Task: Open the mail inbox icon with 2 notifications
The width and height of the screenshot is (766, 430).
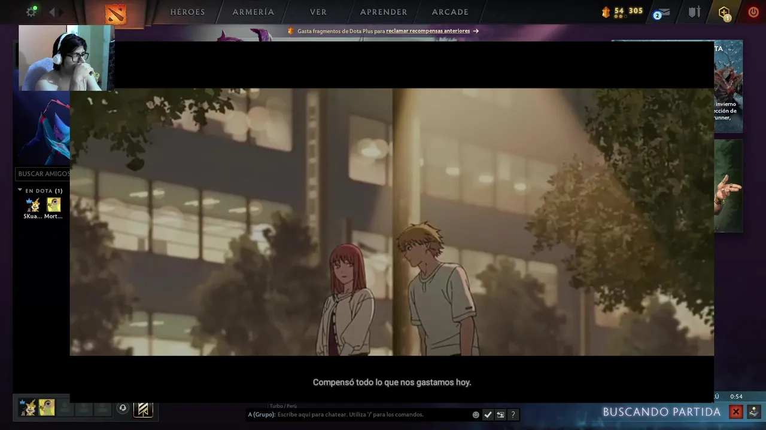Action: (662, 12)
